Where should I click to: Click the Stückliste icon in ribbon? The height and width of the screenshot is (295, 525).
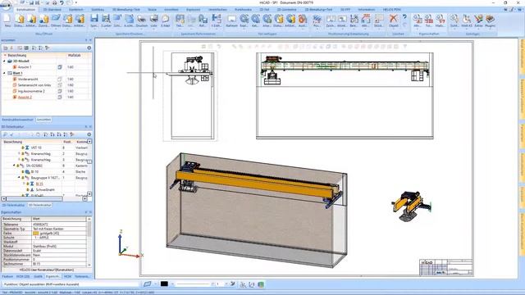[x=379, y=20]
